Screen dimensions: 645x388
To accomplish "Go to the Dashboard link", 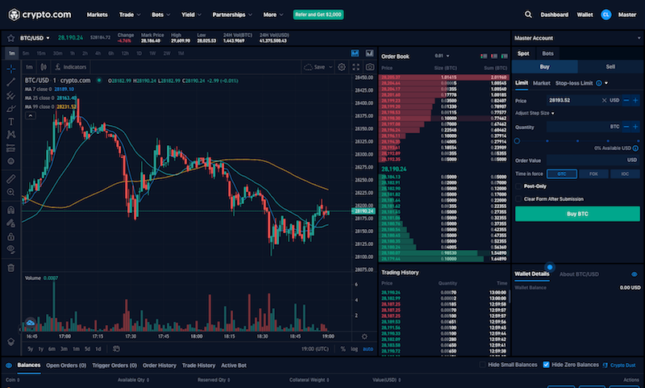I will 554,15.
